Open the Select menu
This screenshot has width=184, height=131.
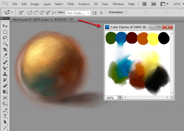click(59, 4)
